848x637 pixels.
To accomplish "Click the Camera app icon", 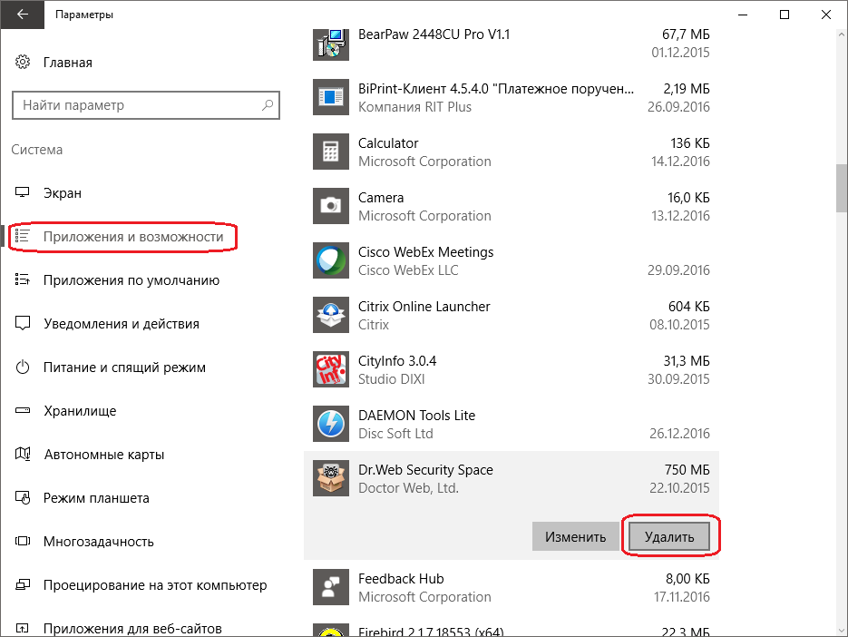I will [330, 206].
